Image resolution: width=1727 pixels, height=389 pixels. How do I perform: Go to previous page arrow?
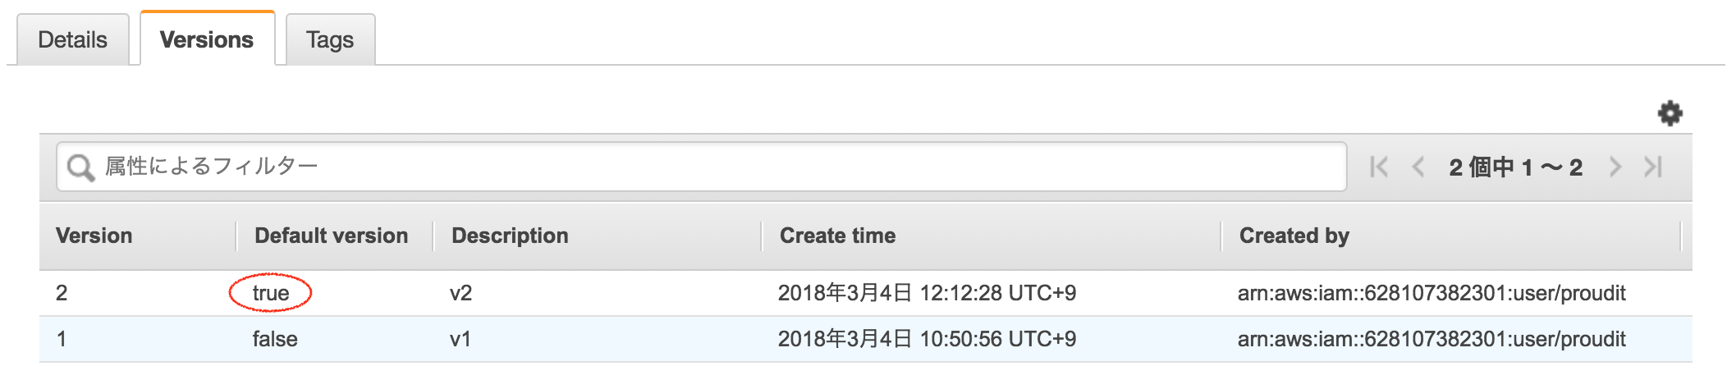tap(1418, 167)
